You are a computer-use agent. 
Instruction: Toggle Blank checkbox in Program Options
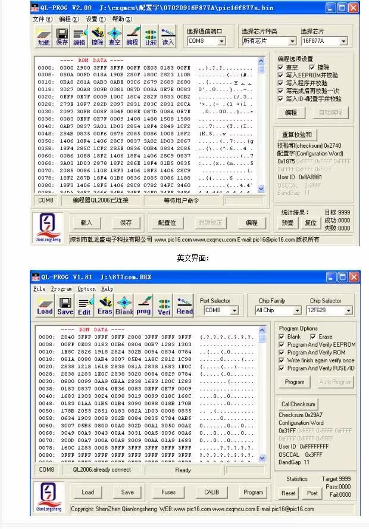coord(282,337)
